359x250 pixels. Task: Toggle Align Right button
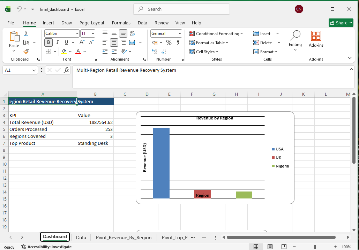[123, 42]
